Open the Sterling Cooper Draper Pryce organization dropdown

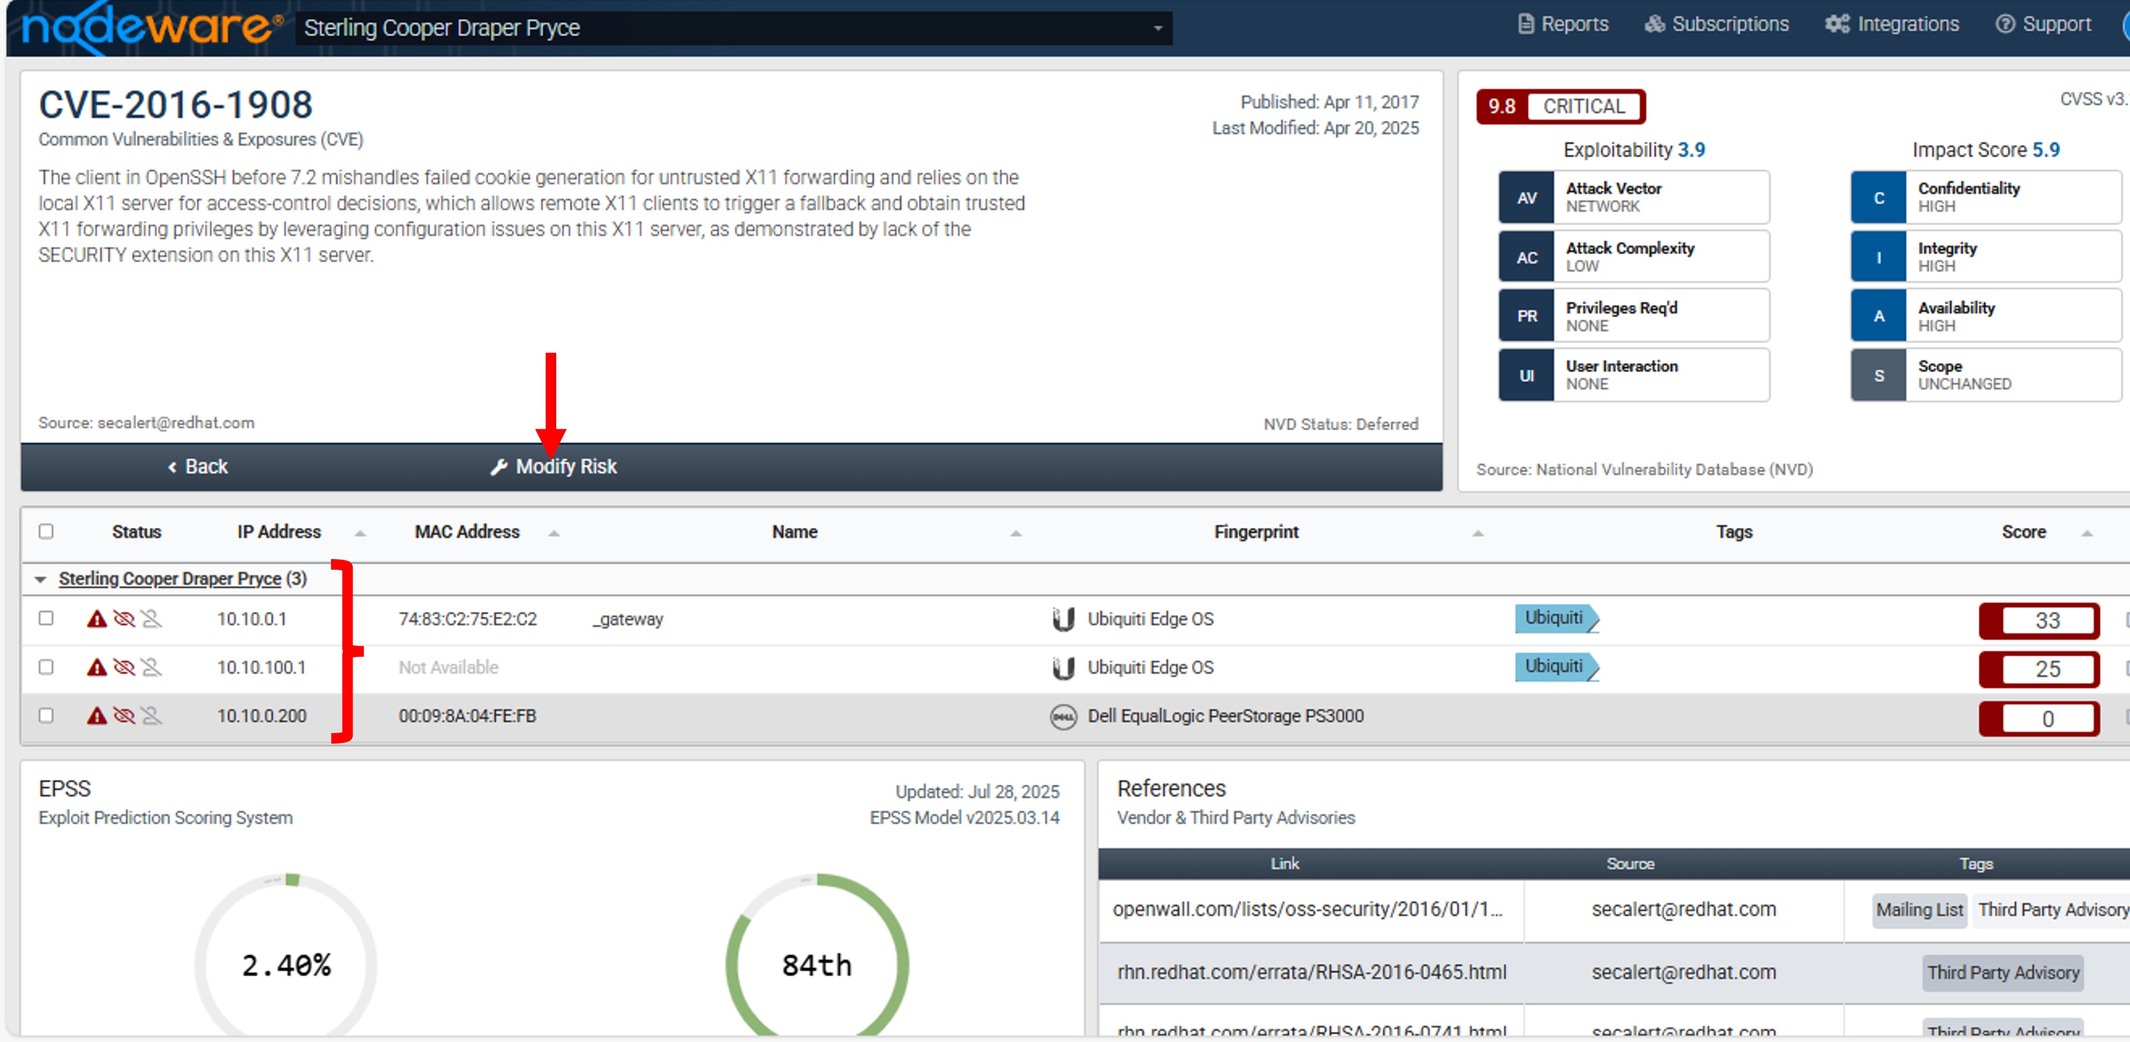733,28
